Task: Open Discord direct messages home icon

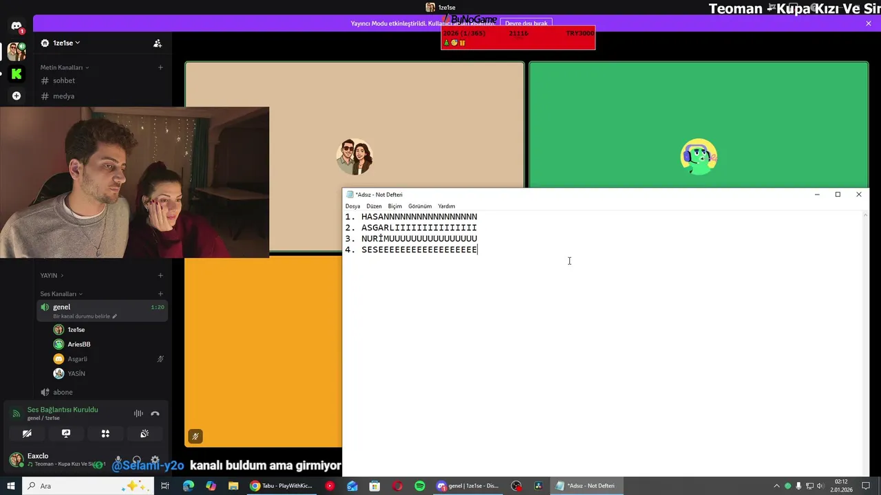Action: click(x=17, y=26)
